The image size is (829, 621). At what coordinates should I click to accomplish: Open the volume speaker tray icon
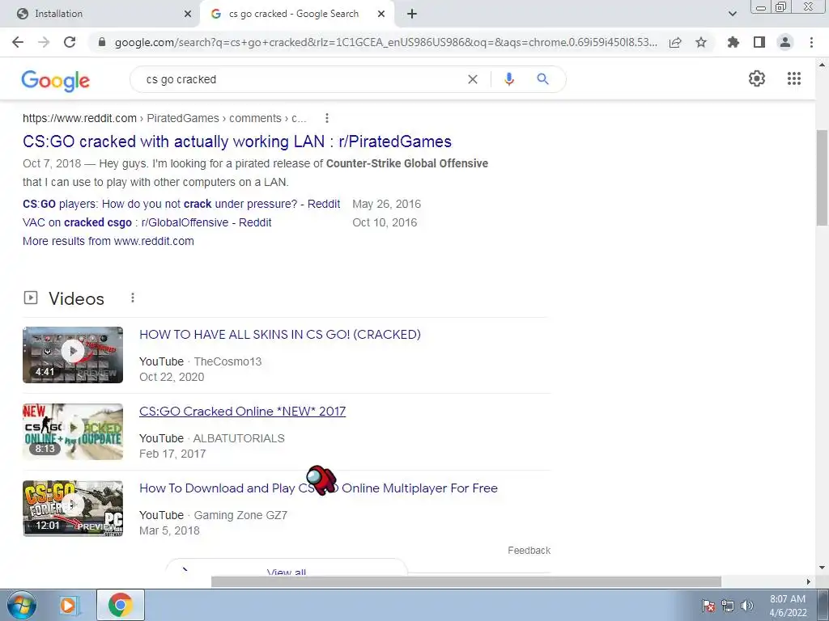click(747, 606)
